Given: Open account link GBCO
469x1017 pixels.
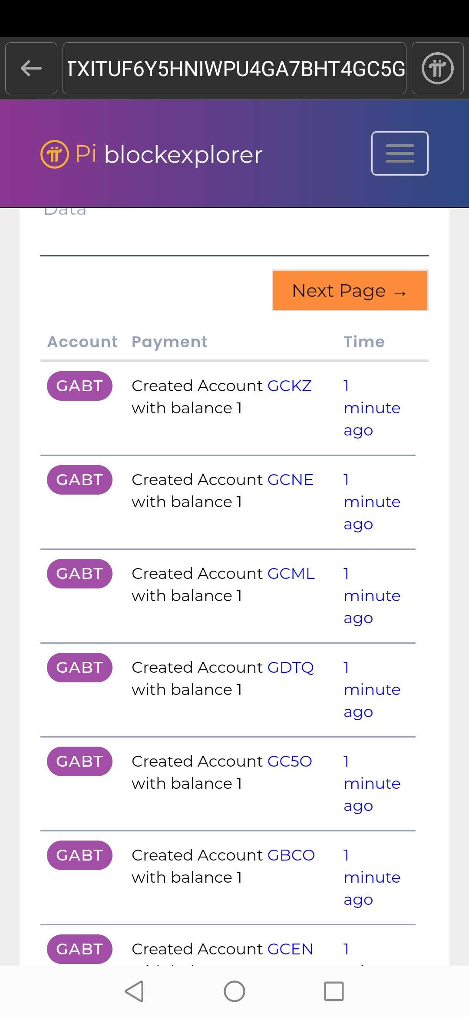Looking at the screenshot, I should 291,855.
